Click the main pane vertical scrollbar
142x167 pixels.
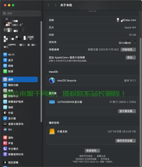[x=141, y=102]
